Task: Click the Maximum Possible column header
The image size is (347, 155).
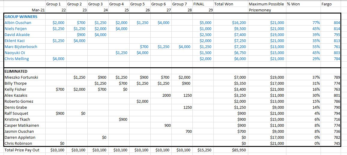Action: (266, 4)
